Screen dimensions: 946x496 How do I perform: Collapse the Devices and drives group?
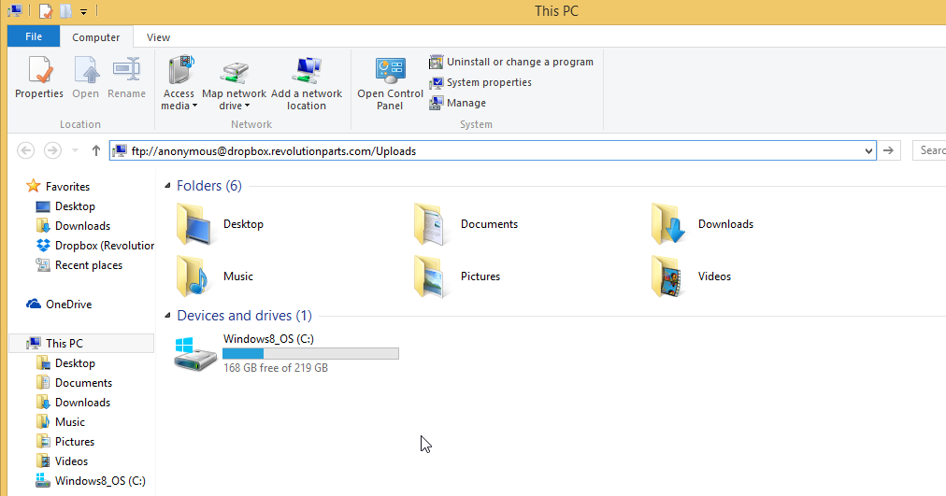167,316
